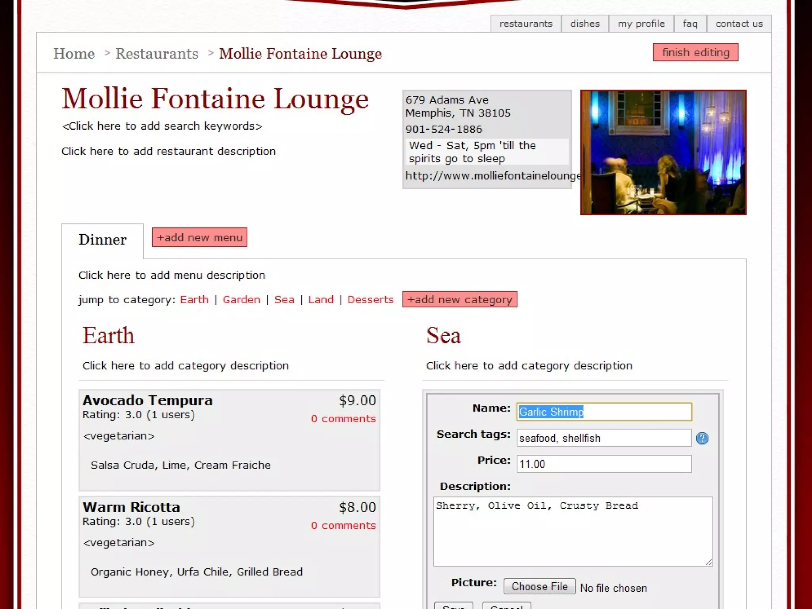Click the Restaurants breadcrumb link
Image resolution: width=812 pixels, height=609 pixels.
pos(157,54)
